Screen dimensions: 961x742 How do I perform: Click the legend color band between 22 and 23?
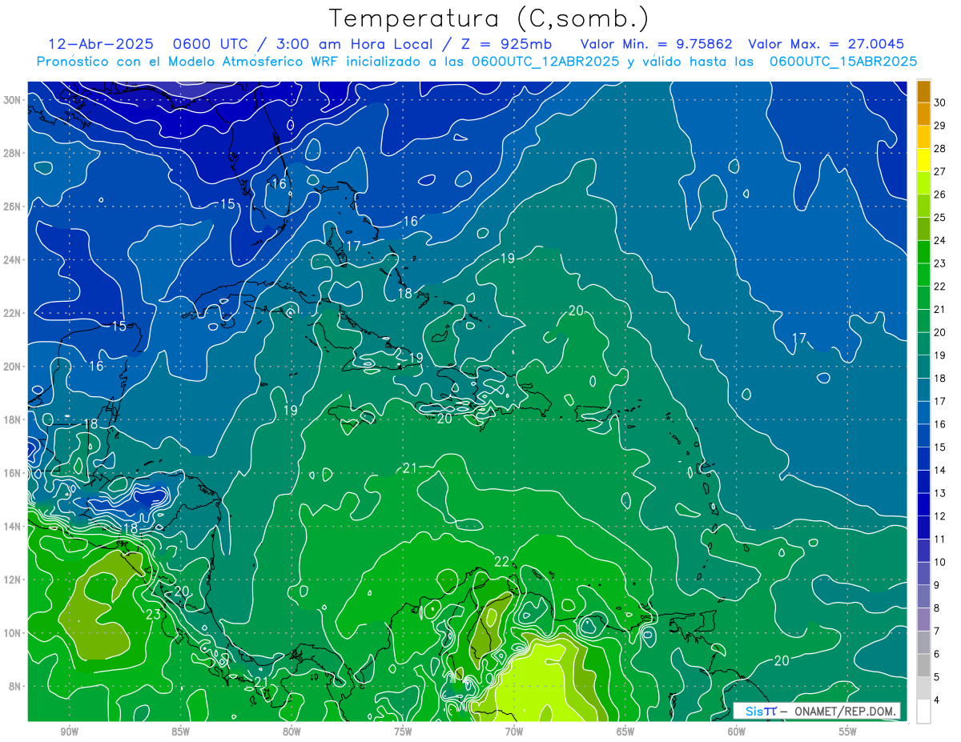(x=923, y=275)
